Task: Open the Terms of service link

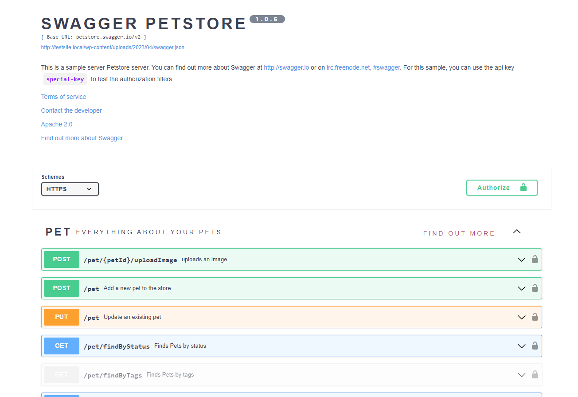Action: click(64, 97)
